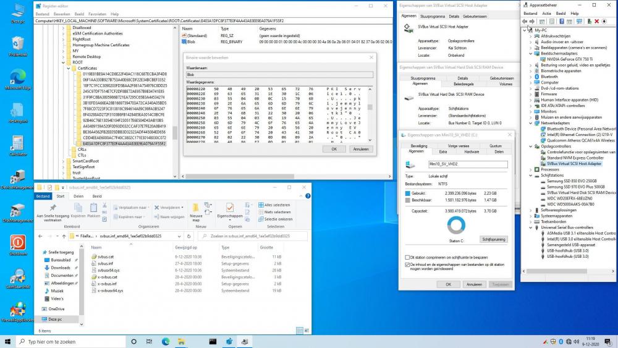Open Calculator desktop shortcut

[17, 146]
